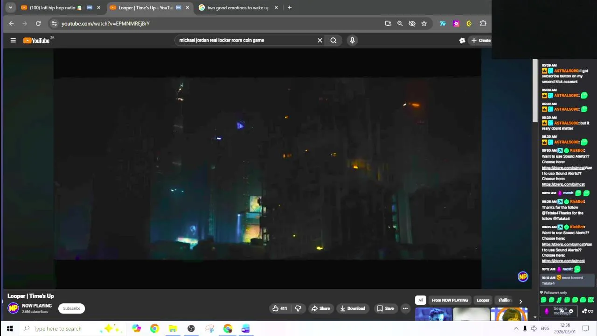Go forward in browser history
The image size is (597, 336).
click(25, 23)
